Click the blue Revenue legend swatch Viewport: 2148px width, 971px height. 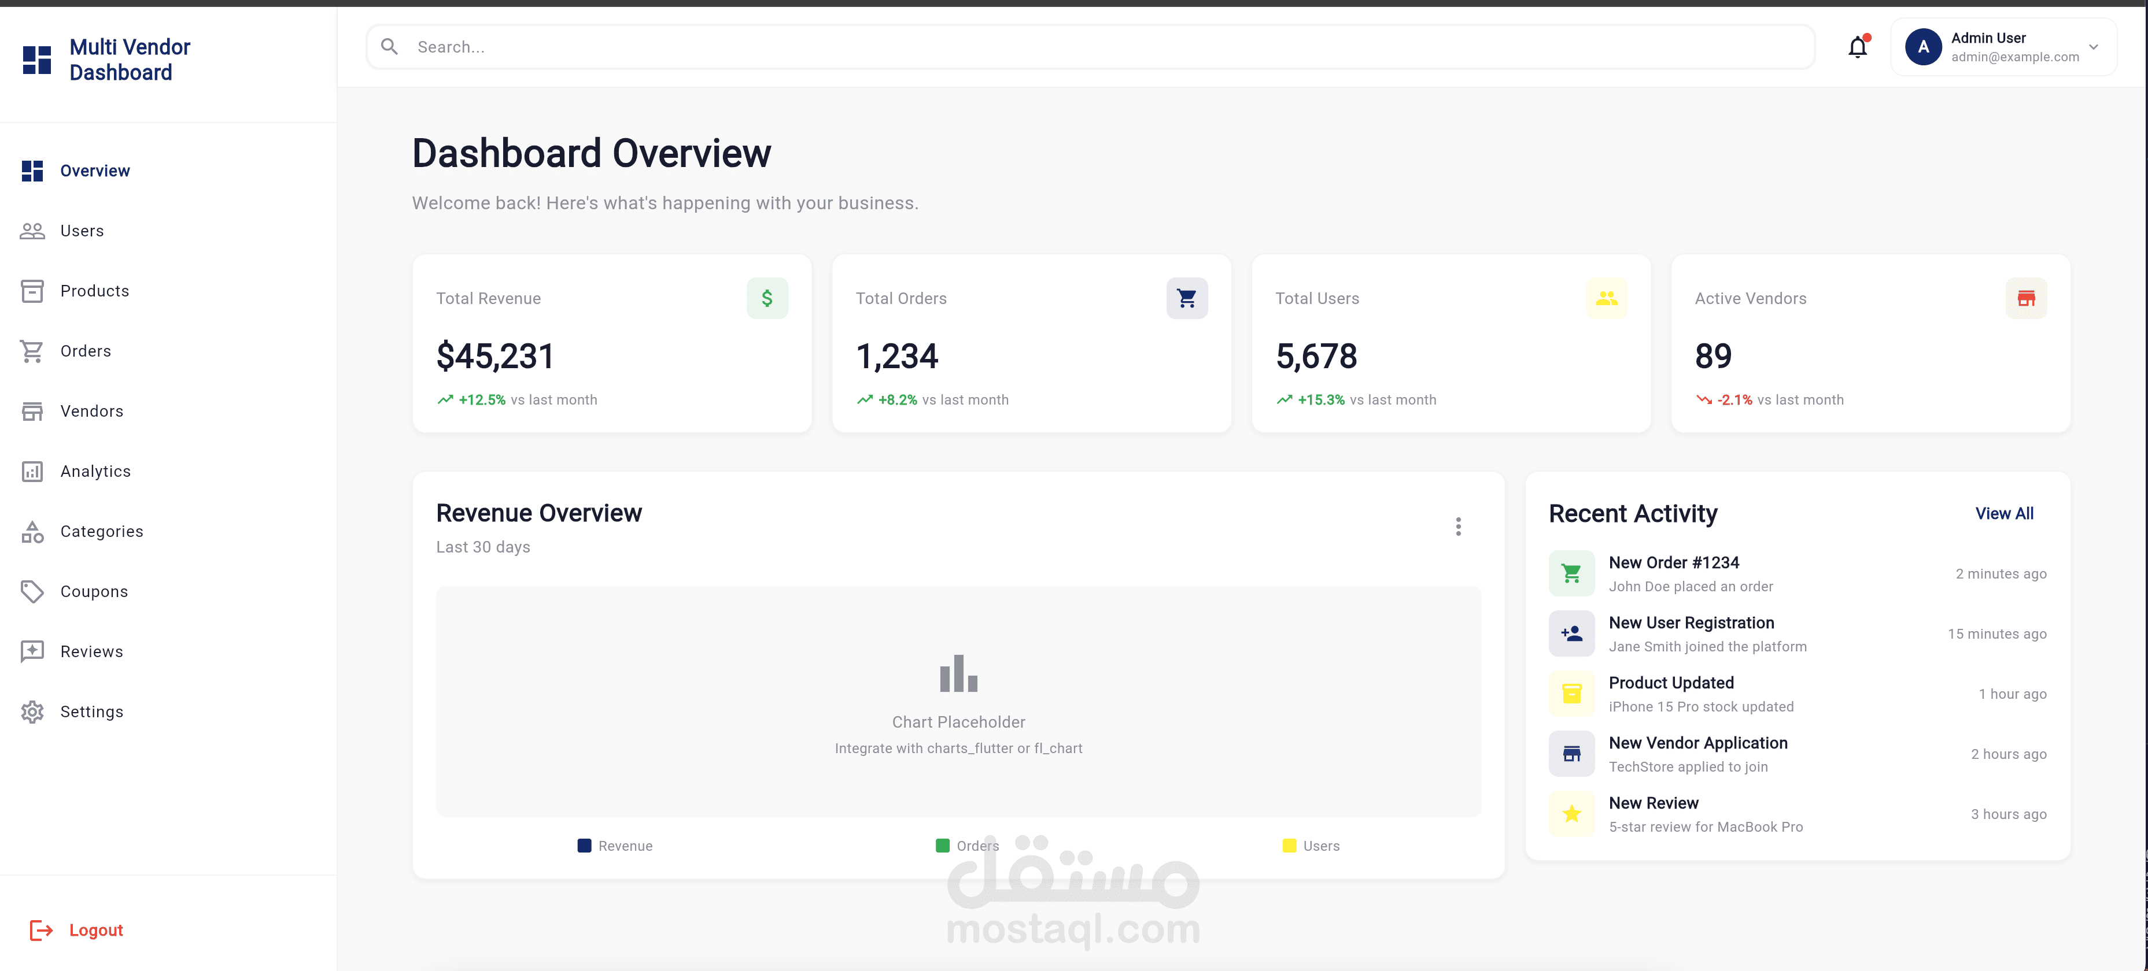point(584,846)
